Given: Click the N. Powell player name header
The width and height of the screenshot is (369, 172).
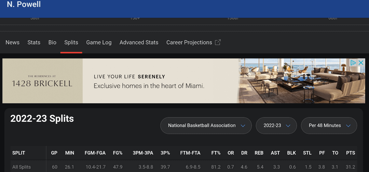Looking at the screenshot, I should pos(24,4).
